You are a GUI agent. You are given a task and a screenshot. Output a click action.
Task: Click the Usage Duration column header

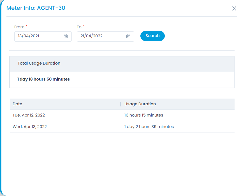[x=140, y=104]
